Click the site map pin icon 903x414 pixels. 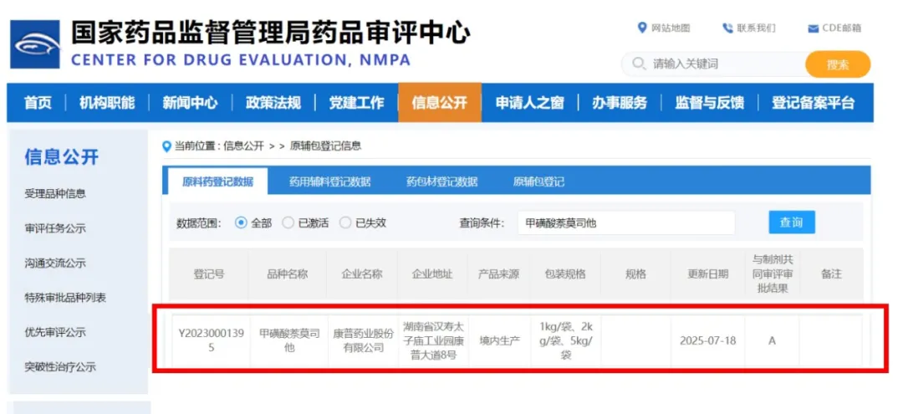[642, 28]
